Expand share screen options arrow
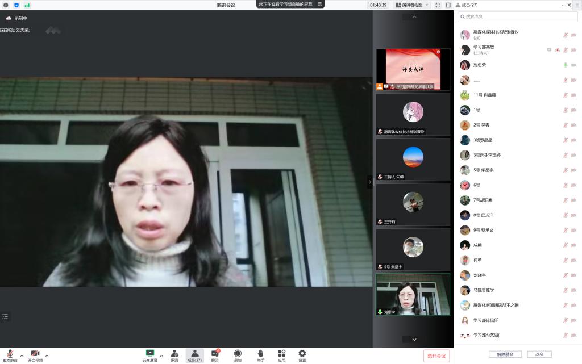 coord(161,355)
